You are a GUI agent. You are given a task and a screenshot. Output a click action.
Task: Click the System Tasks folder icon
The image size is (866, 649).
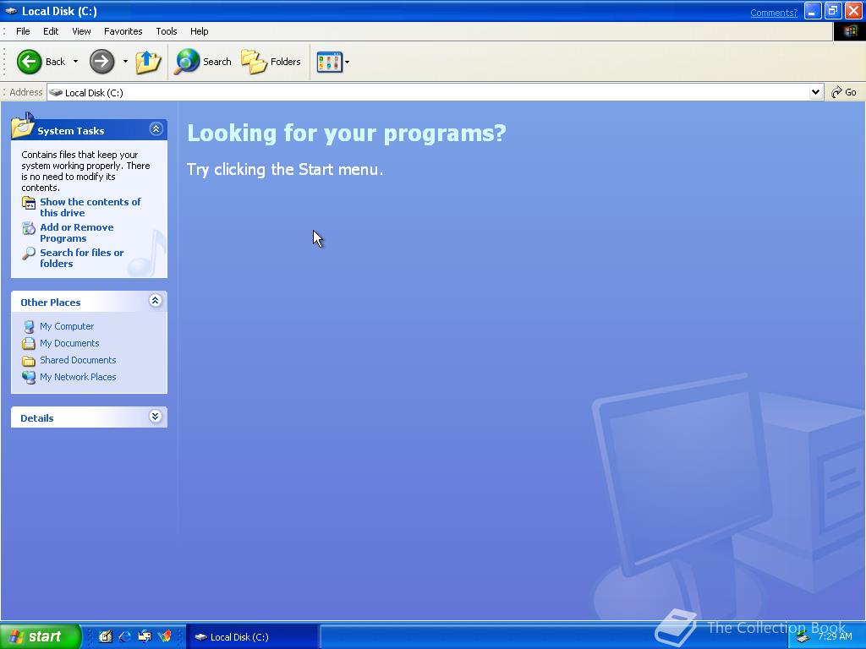tap(23, 125)
